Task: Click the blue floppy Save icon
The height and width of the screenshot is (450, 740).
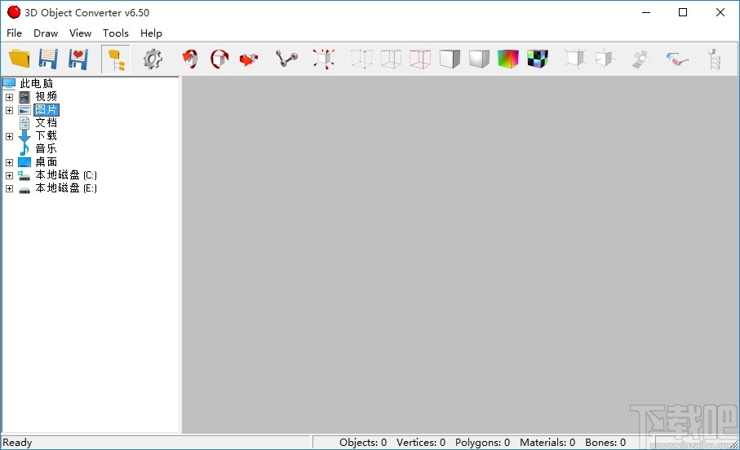Action: pos(49,59)
